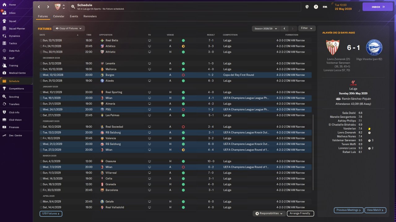Select the Burgos Copa del Rey fixture row
This screenshot has height=222, width=396.
point(175,75)
